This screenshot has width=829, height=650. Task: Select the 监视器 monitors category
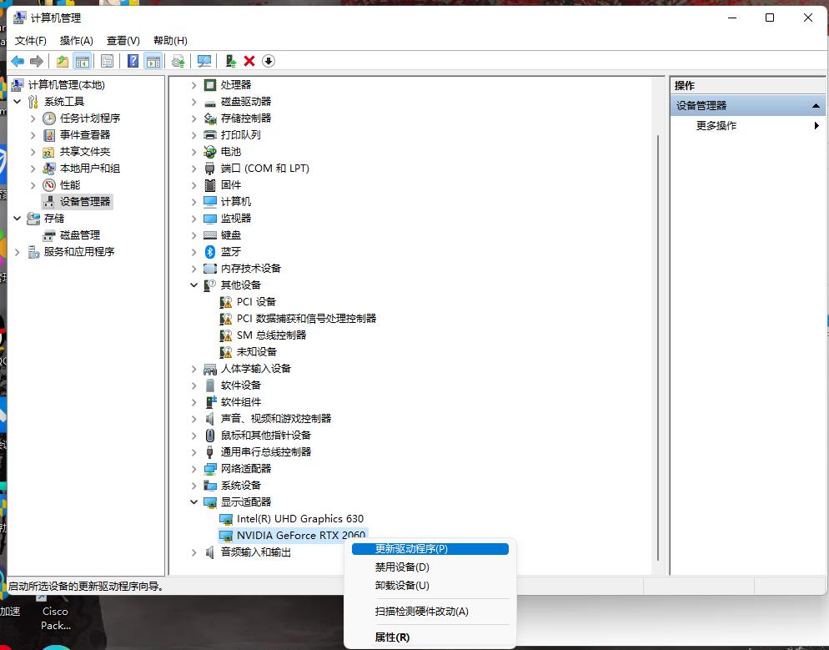(236, 219)
